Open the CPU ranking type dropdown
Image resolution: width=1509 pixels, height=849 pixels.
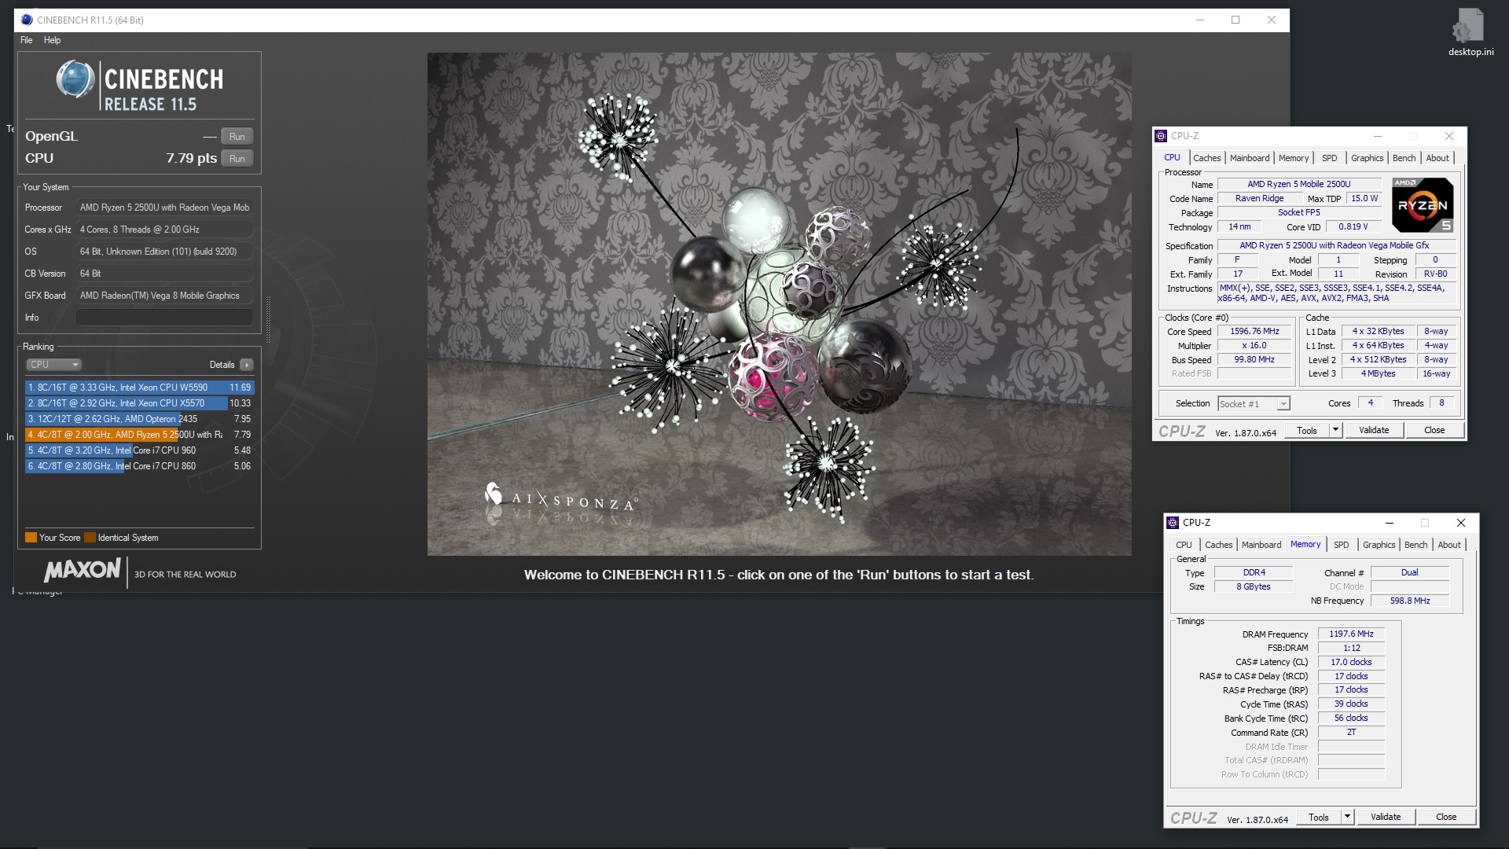tap(54, 365)
